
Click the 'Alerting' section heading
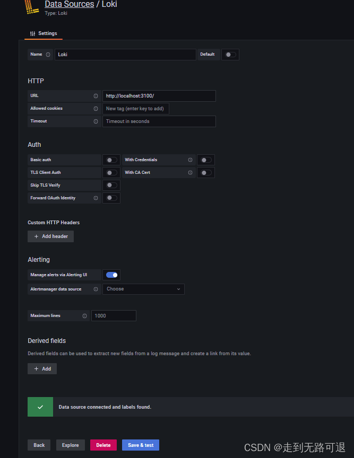coord(39,260)
